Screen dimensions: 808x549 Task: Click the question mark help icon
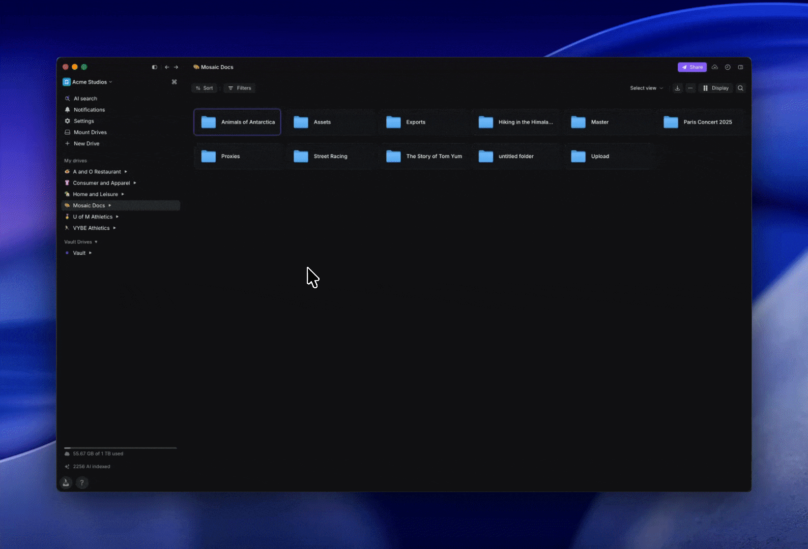coord(82,483)
